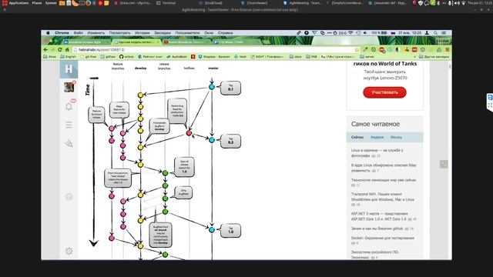This screenshot has height=277, width=493.
Task: Open the user avatar in sidebar
Action: pyautogui.click(x=69, y=87)
